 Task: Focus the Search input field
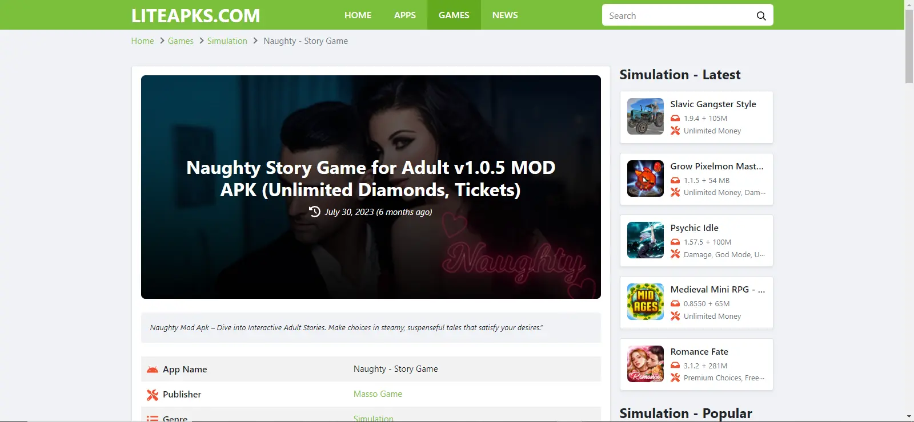[x=680, y=15]
